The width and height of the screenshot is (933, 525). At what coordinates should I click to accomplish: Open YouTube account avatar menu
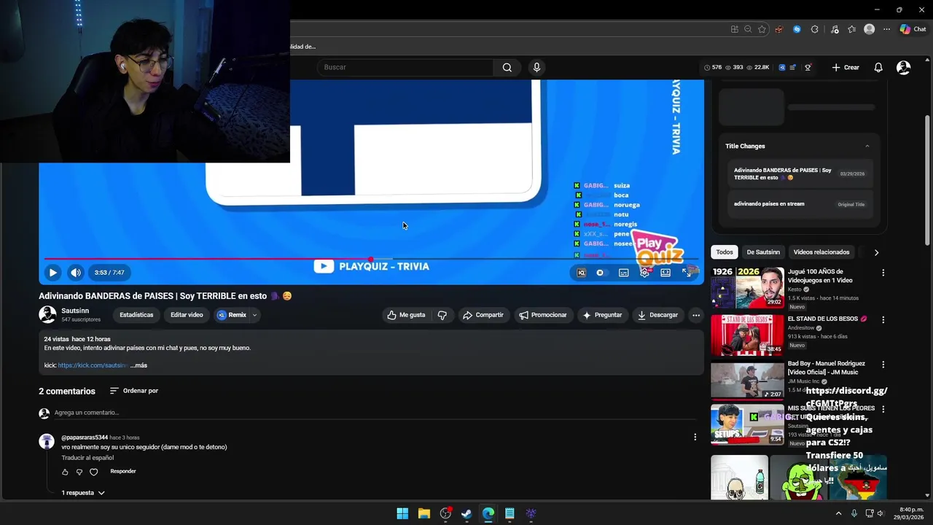(x=903, y=67)
